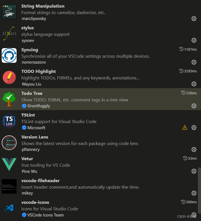Click publisher name sysoev
Viewport: 201px width, 221px height.
(x=28, y=41)
